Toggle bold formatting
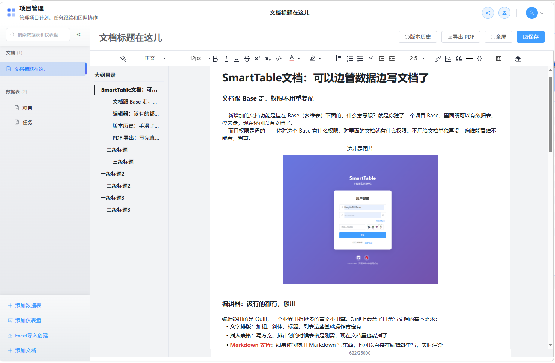The image size is (555, 363). (216, 59)
